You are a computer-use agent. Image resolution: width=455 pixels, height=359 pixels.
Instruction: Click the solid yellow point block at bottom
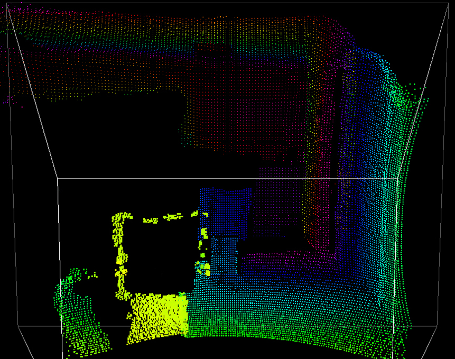(x=159, y=315)
